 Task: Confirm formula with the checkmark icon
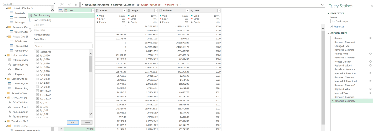click(69, 5)
